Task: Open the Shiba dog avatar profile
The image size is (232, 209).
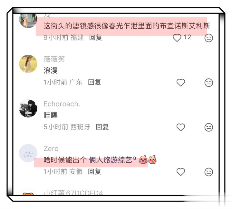Action: click(28, 20)
